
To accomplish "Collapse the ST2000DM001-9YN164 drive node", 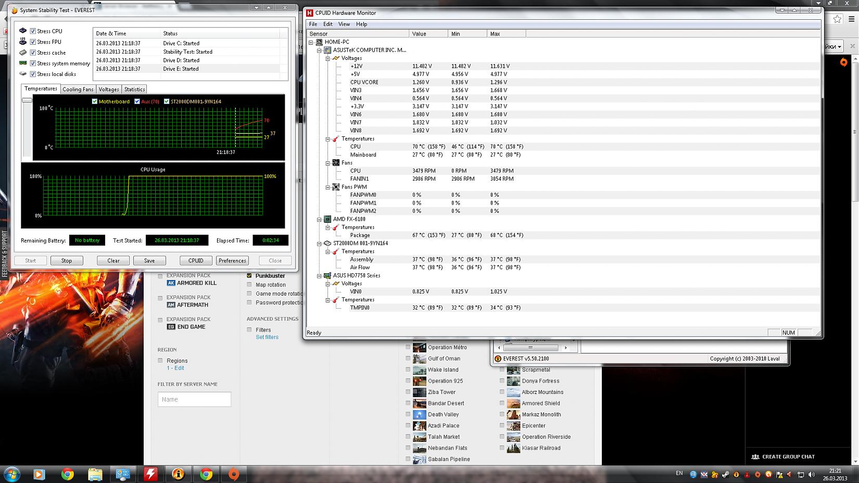I will (320, 243).
